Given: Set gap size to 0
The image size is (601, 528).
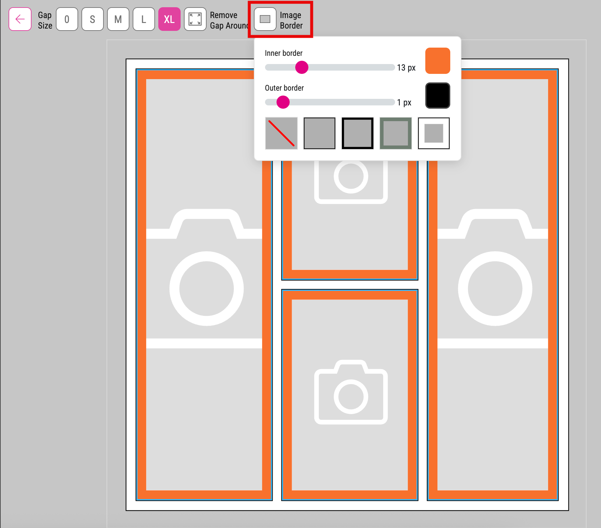Looking at the screenshot, I should (x=67, y=19).
